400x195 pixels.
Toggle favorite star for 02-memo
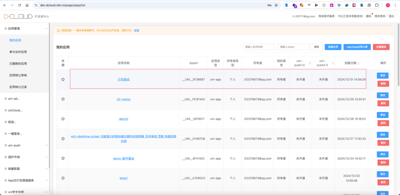[x=63, y=99]
